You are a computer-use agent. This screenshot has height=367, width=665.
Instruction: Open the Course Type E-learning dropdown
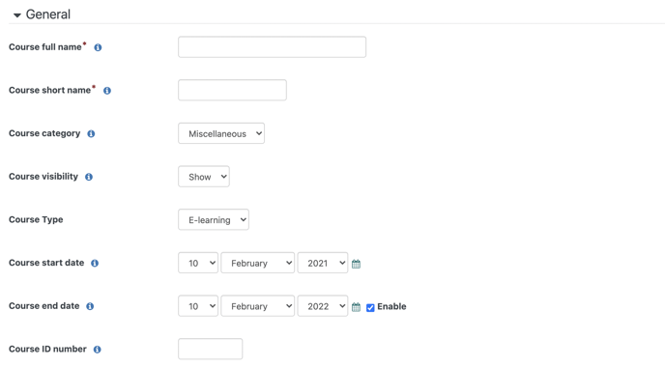(214, 219)
